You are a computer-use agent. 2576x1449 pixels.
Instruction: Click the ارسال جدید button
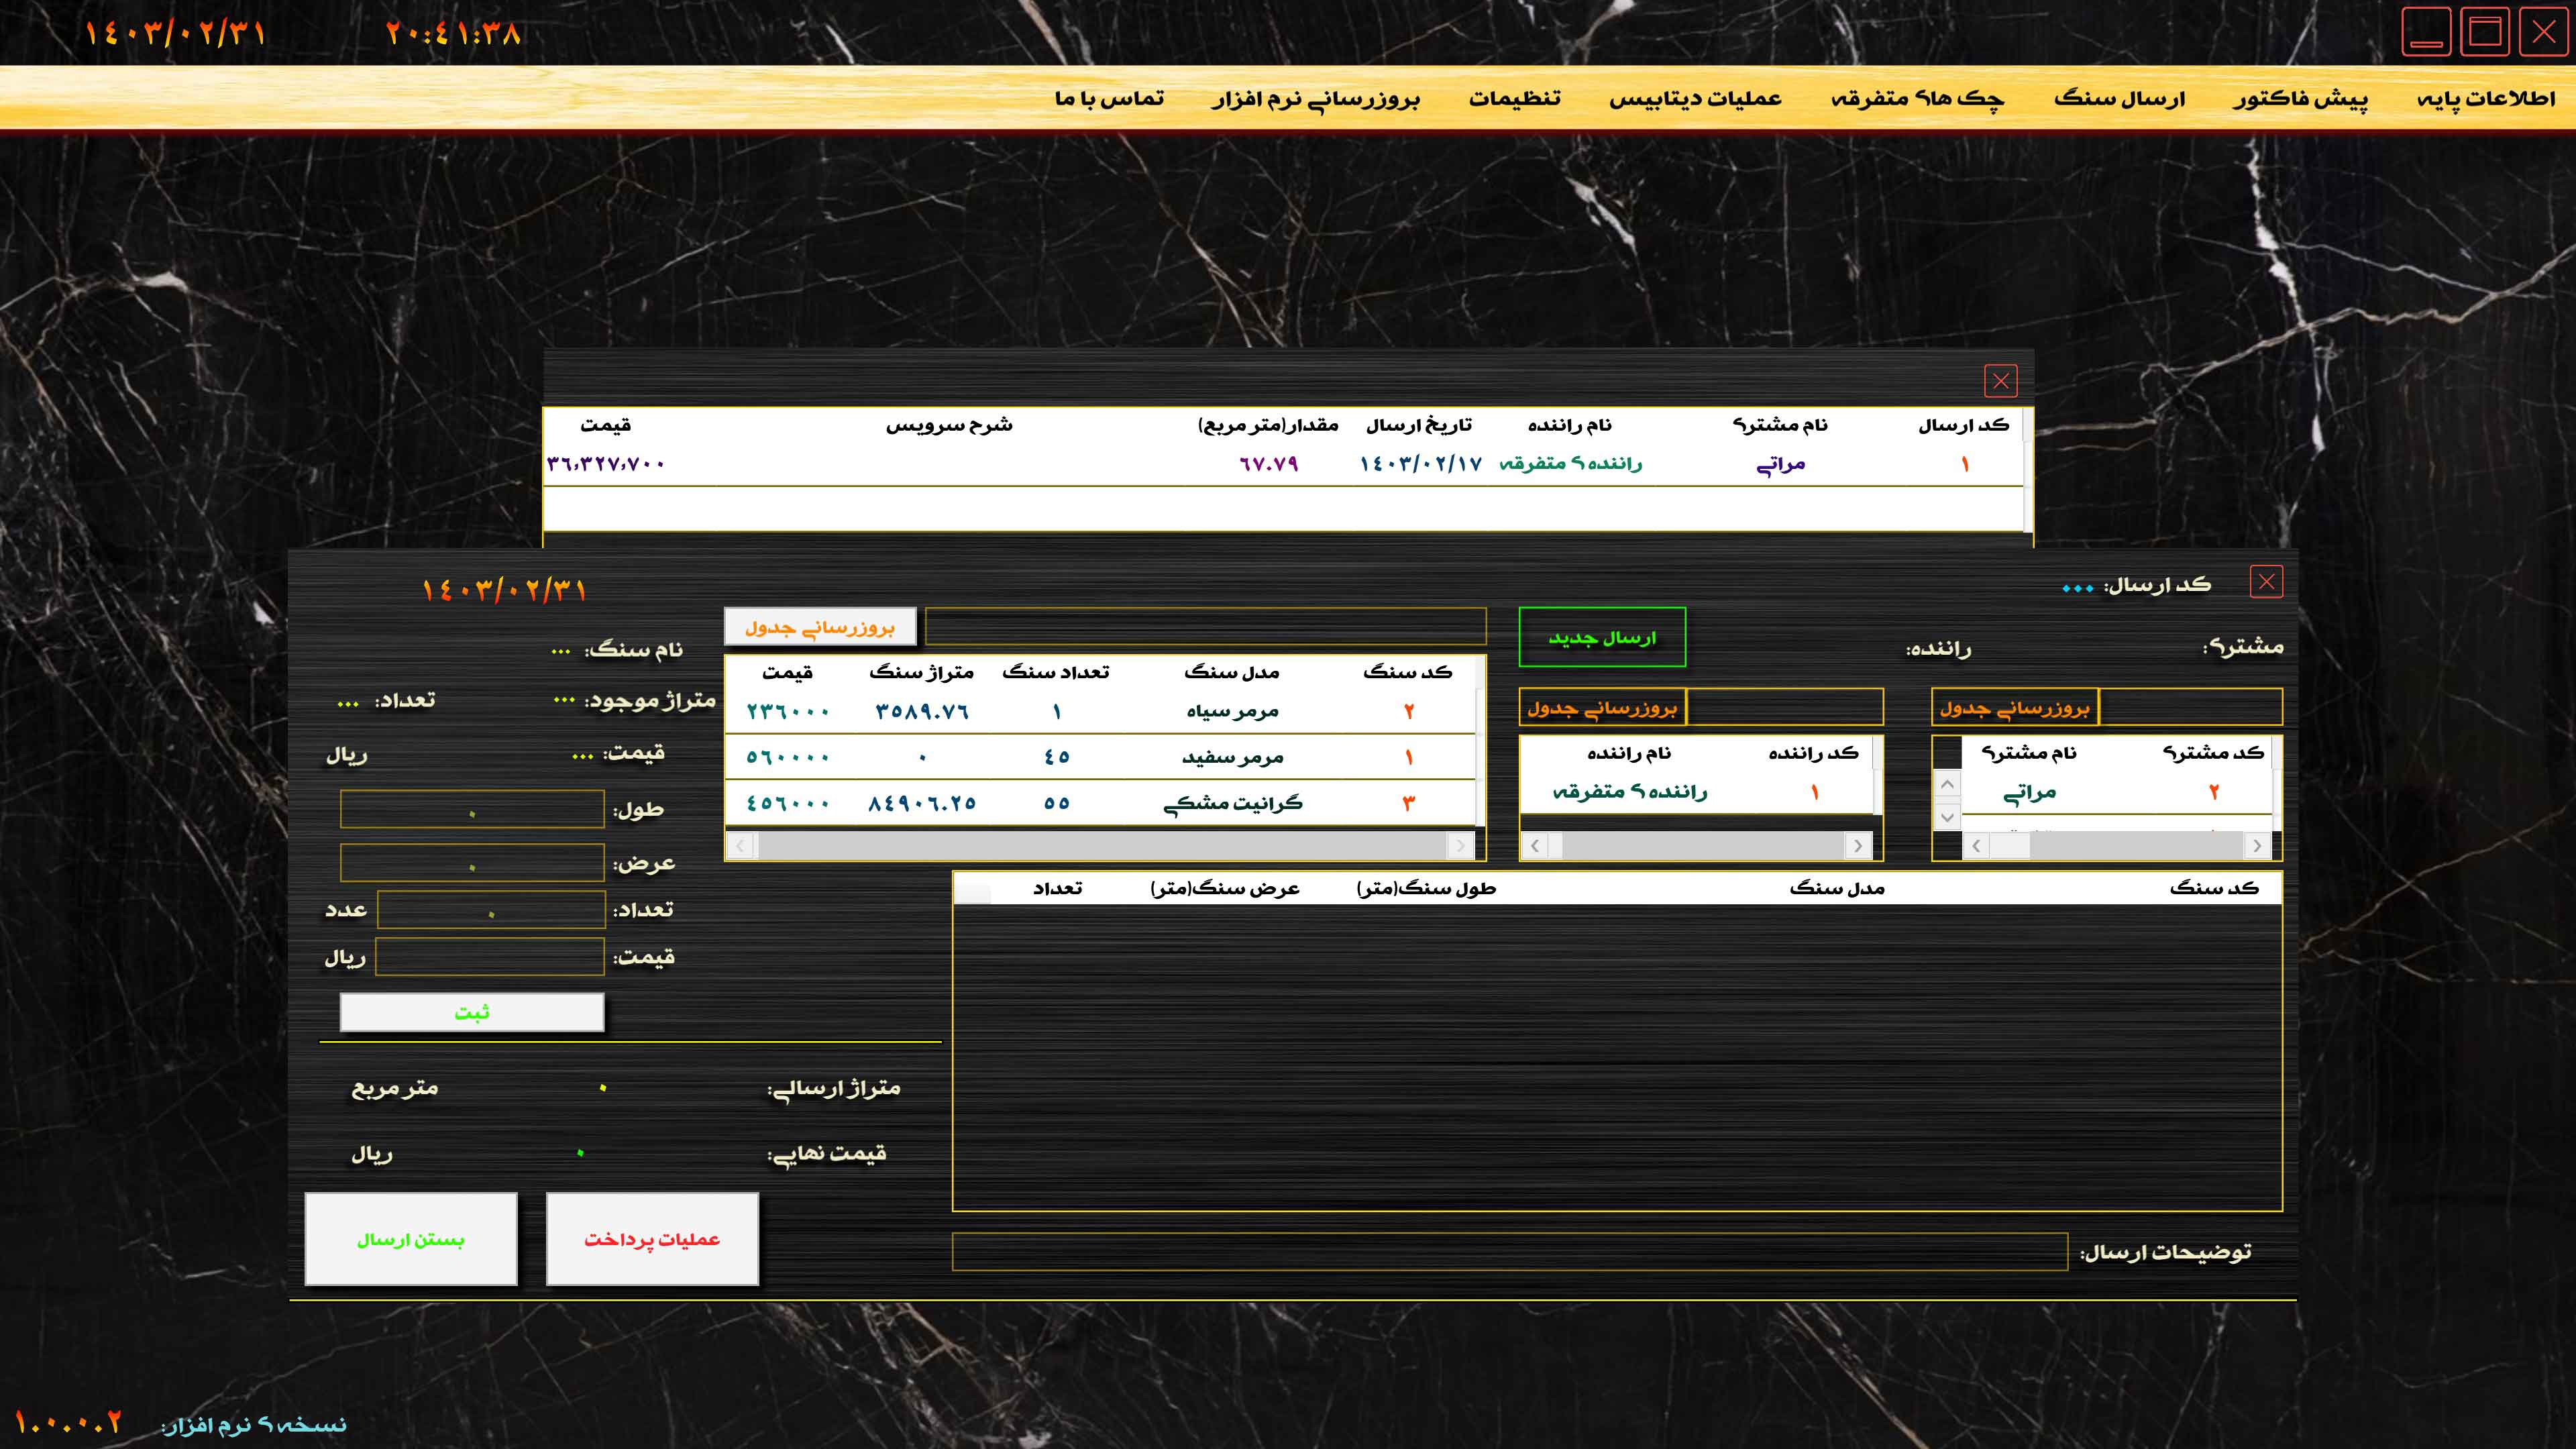tap(1601, 637)
